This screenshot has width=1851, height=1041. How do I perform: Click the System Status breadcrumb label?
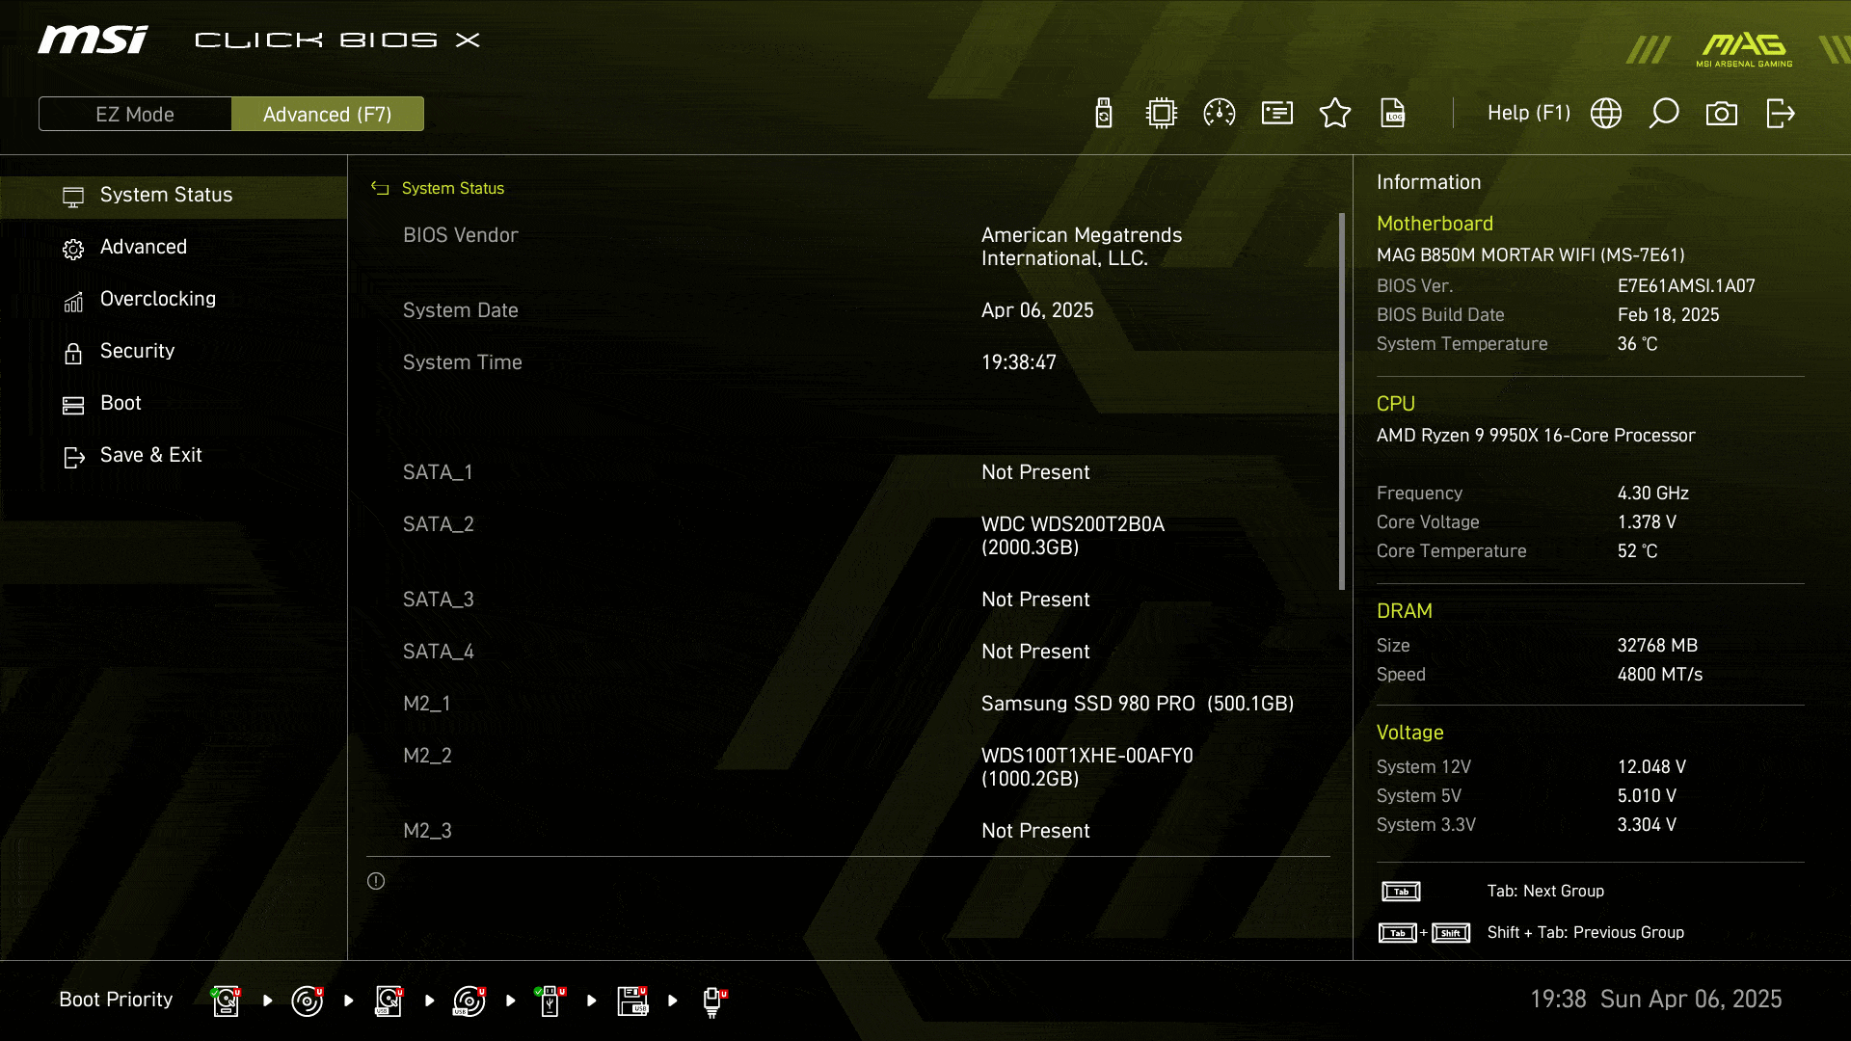(452, 188)
